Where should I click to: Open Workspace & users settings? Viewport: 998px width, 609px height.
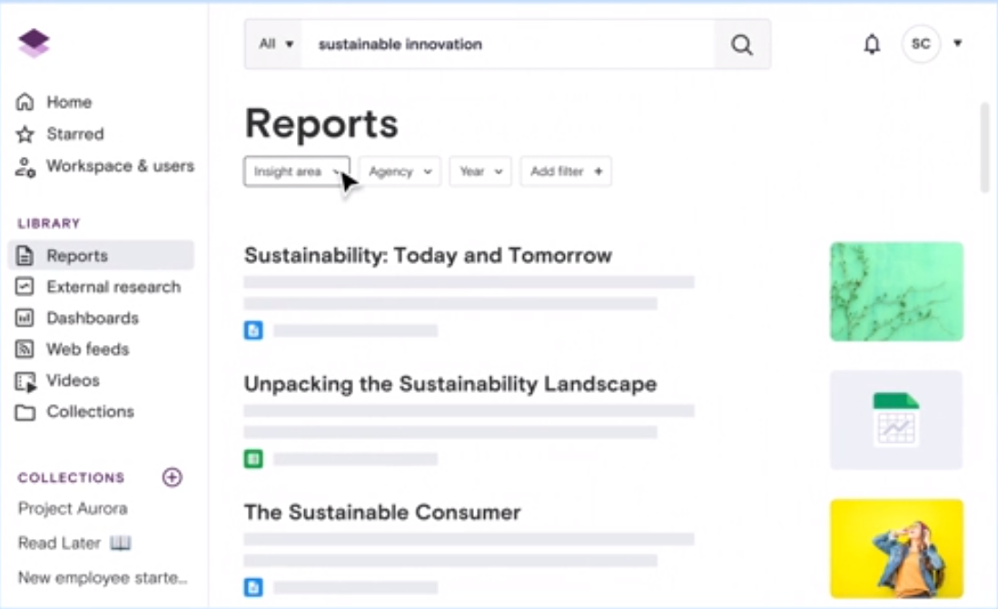click(119, 166)
